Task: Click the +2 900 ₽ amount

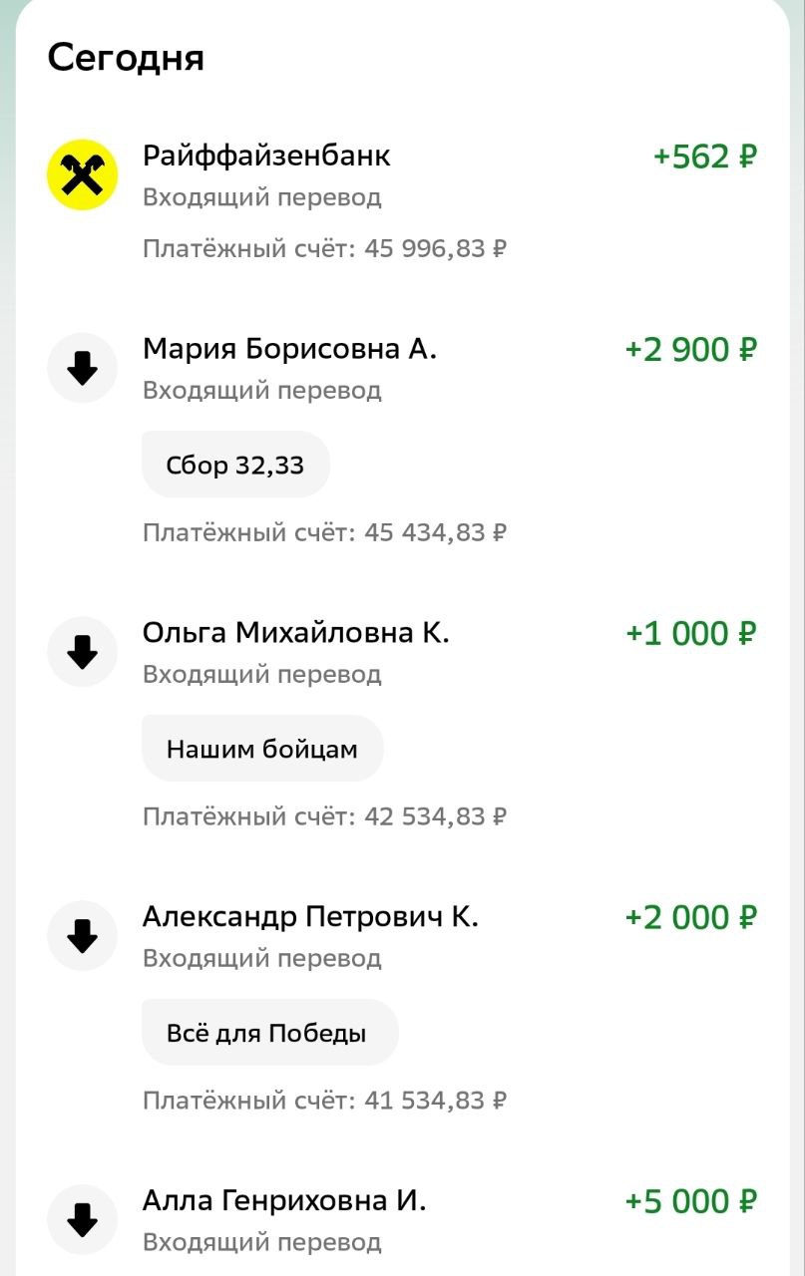Action: click(x=691, y=351)
